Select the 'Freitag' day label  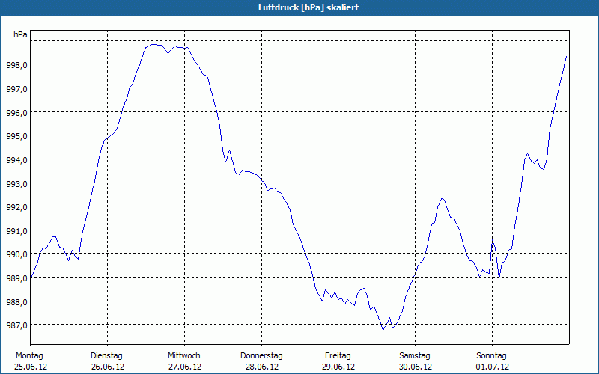(x=338, y=356)
